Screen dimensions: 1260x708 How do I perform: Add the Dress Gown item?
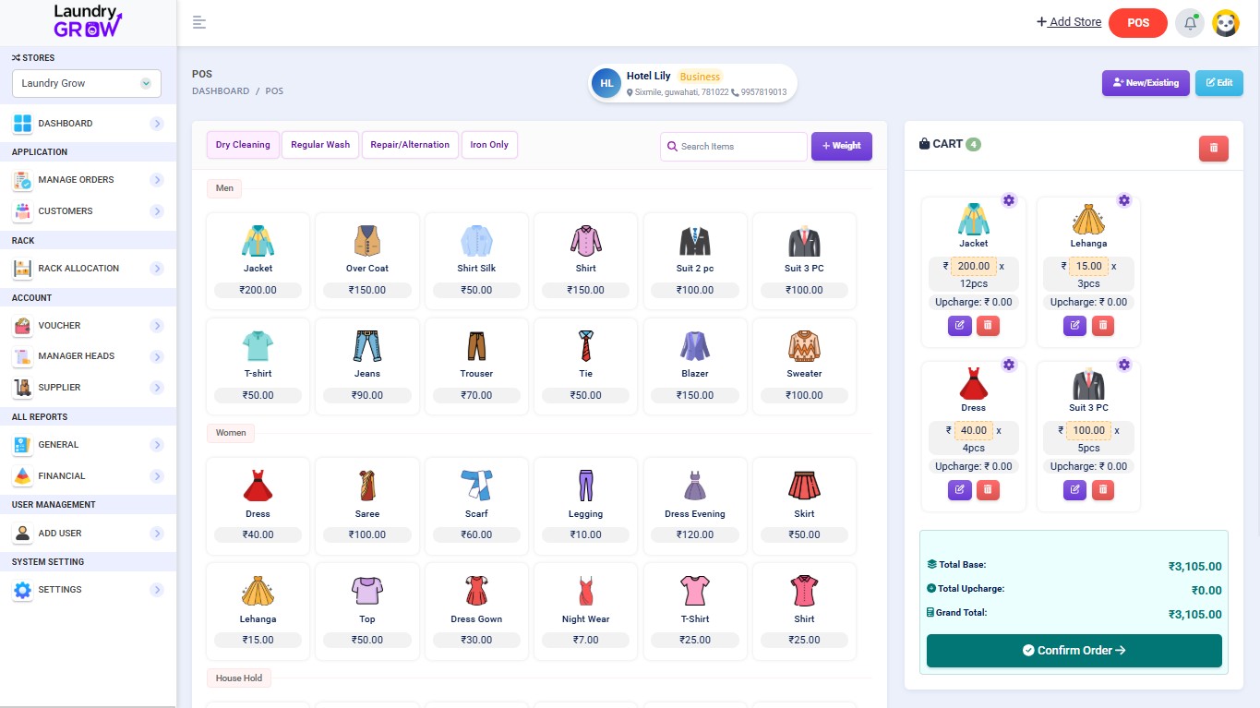pyautogui.click(x=476, y=611)
